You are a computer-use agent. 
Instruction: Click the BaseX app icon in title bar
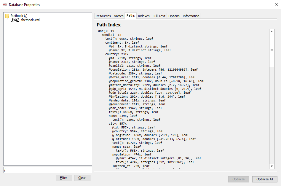(5, 4)
